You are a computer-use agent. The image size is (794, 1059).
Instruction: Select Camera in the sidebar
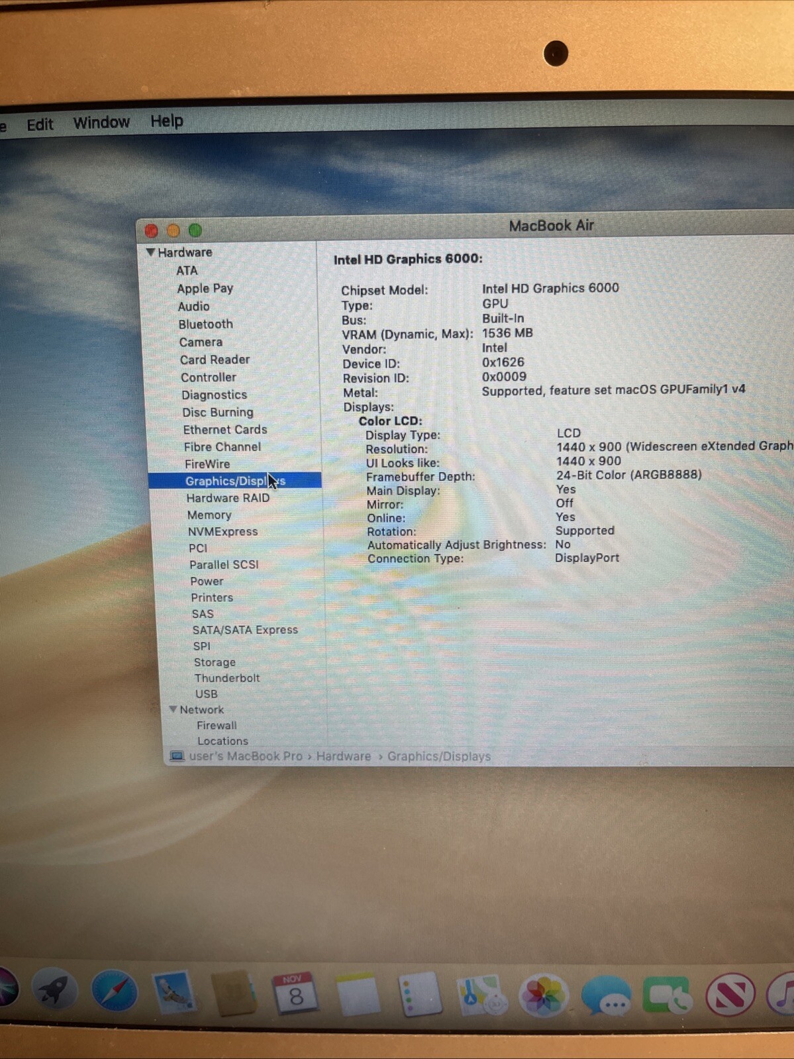pyautogui.click(x=201, y=342)
